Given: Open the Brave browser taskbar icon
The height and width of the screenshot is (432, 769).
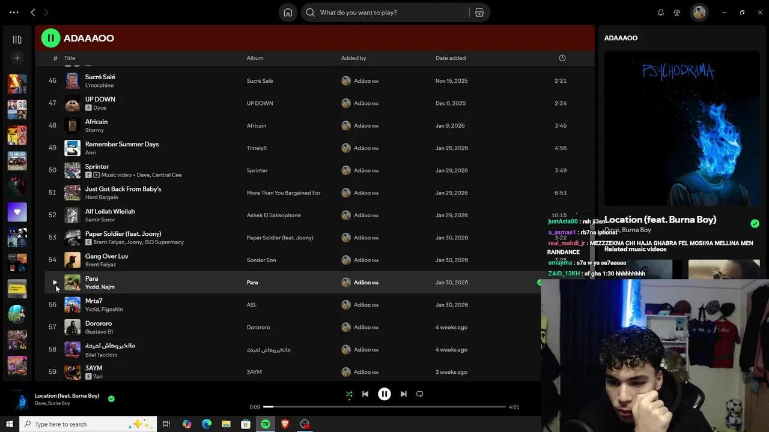Looking at the screenshot, I should (285, 424).
